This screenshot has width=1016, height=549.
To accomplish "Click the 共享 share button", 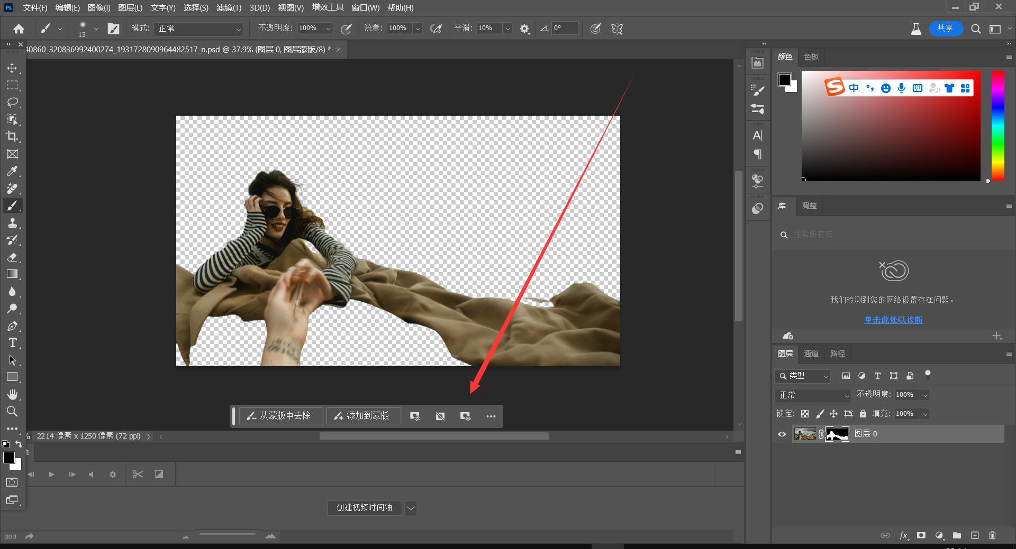I will coord(946,29).
